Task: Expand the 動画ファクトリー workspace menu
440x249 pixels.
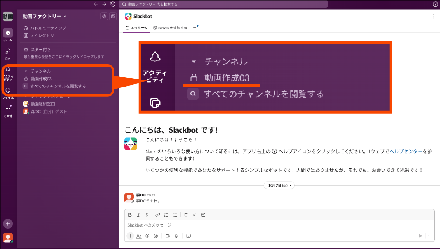Action: click(45, 16)
